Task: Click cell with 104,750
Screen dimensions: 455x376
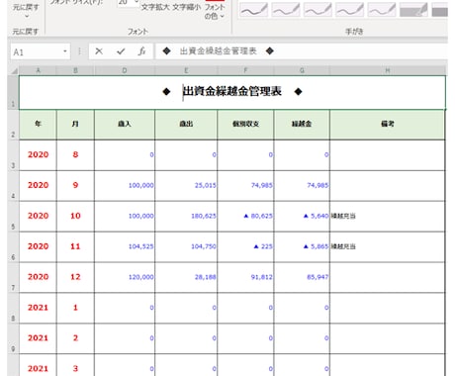Action: click(x=186, y=246)
